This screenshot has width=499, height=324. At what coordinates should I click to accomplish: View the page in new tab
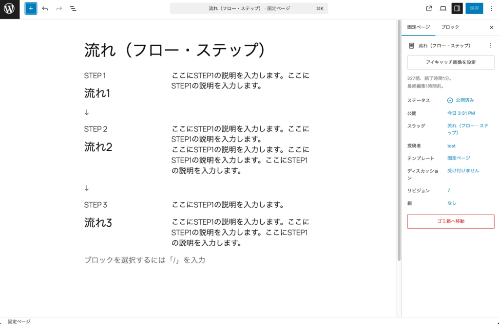click(429, 8)
